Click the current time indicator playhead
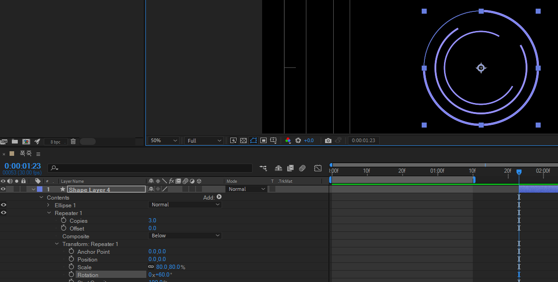Image resolution: width=558 pixels, height=282 pixels. tap(519, 172)
